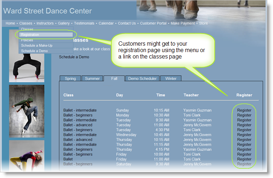Select Registration in the Classes dropdown

(30, 35)
